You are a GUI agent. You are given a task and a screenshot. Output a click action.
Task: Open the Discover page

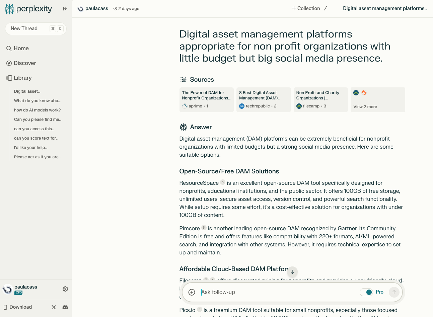click(x=21, y=63)
